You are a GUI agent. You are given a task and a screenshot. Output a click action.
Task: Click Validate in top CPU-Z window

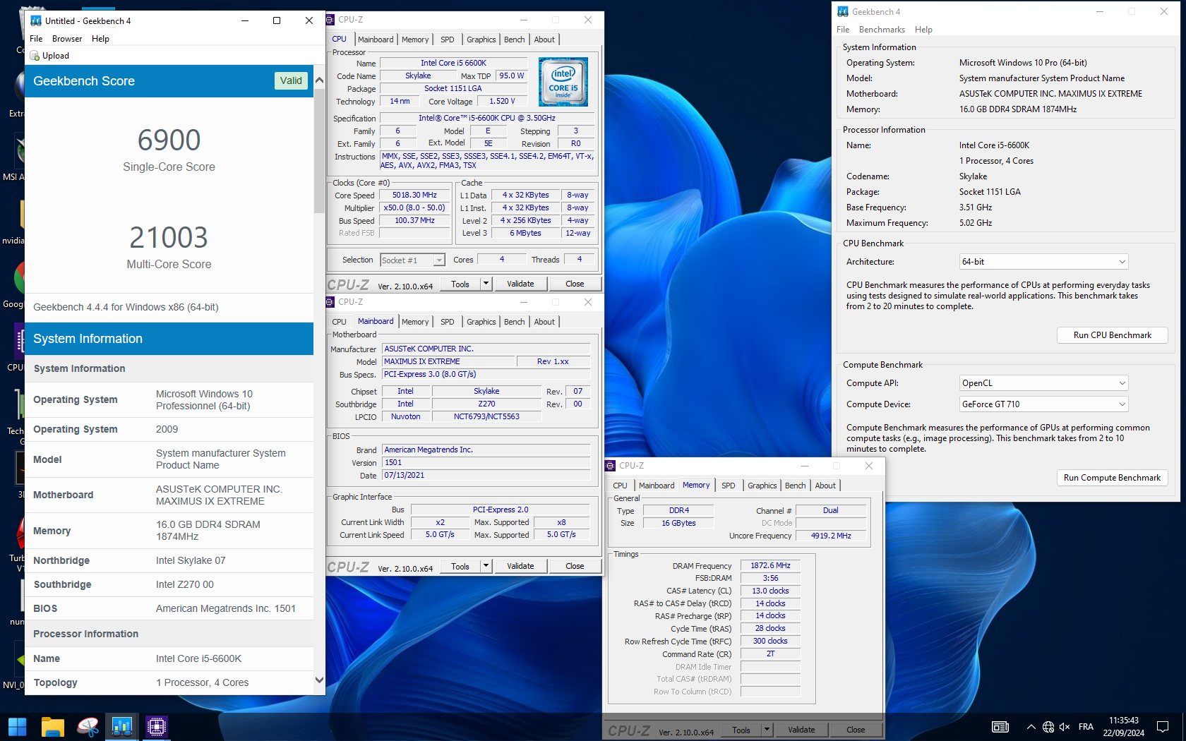pyautogui.click(x=520, y=284)
